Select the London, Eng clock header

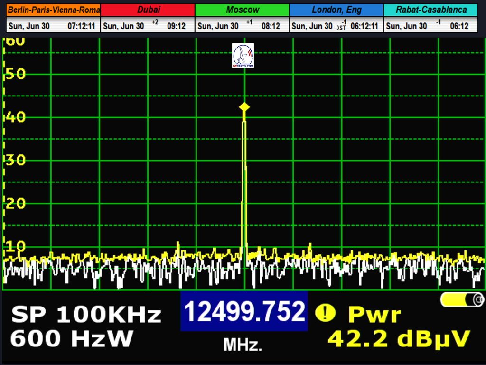click(336, 10)
